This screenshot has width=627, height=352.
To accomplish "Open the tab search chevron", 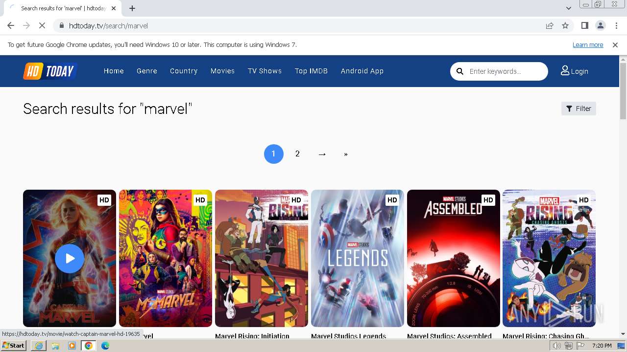I will pos(569,8).
